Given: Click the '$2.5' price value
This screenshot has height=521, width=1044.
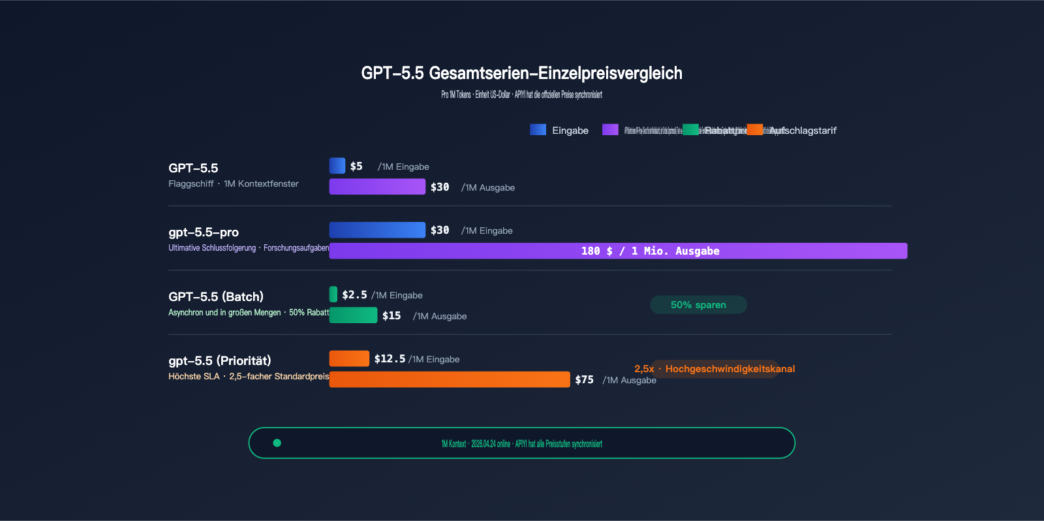Looking at the screenshot, I should pyautogui.click(x=354, y=295).
